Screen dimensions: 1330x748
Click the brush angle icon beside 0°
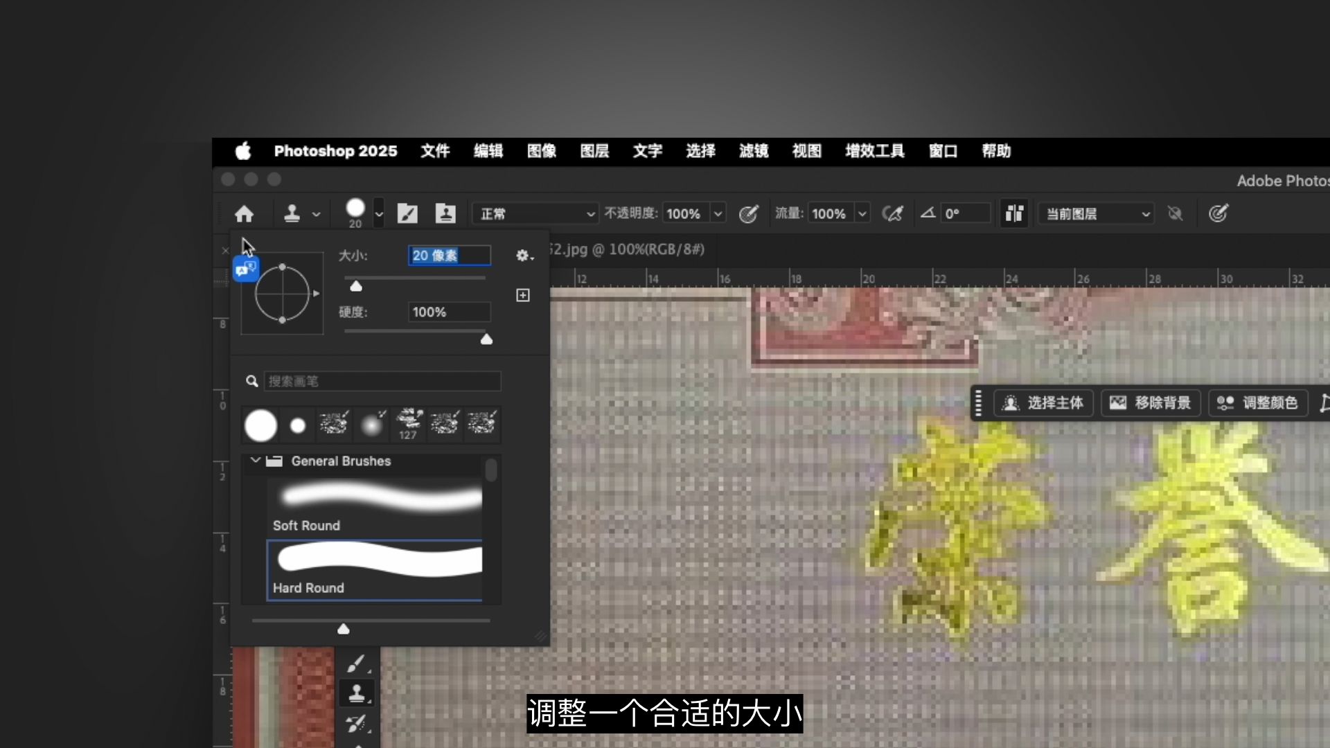928,213
